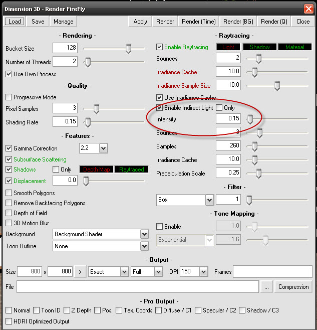Toggle the Use Own Process checkbox
The image size is (317, 330).
9,74
